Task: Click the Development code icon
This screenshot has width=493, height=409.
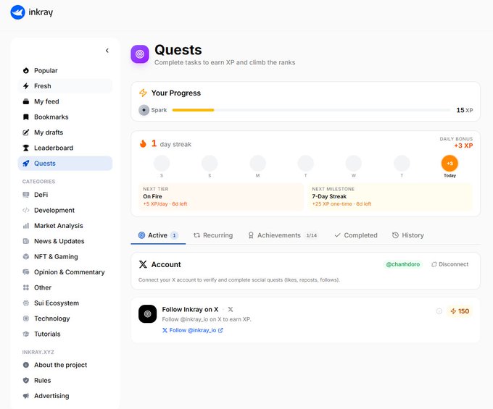Action: click(x=26, y=210)
